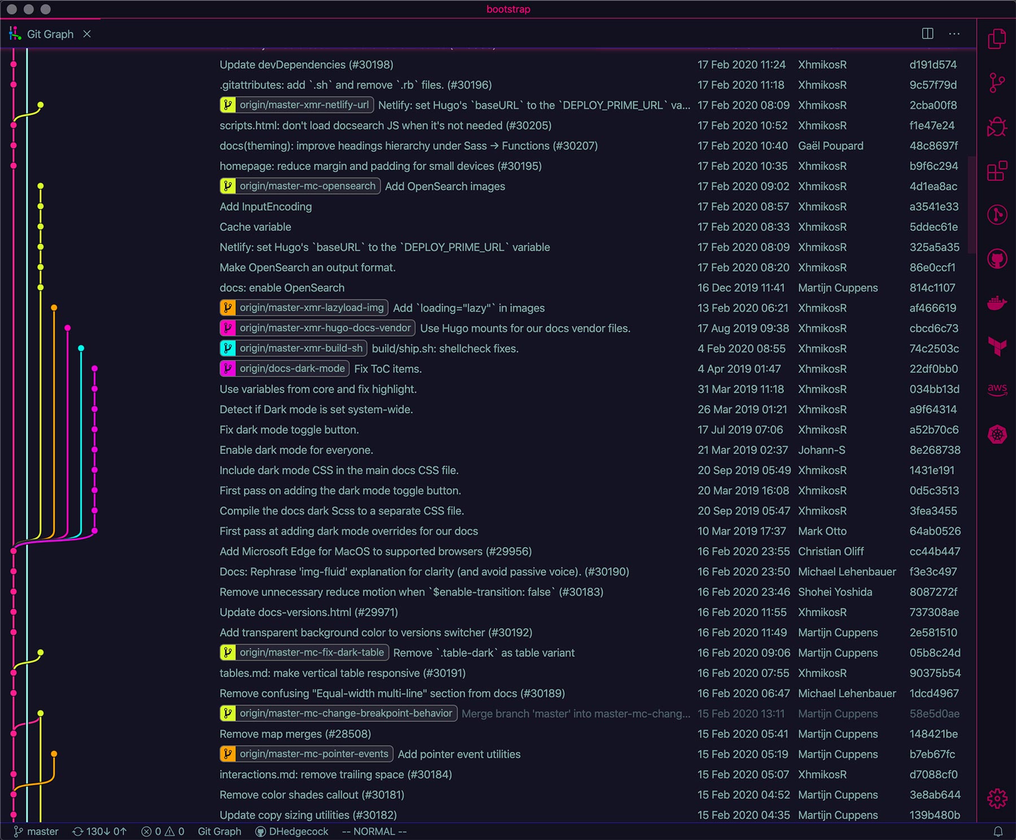Click the origin/master-mc-pointer-events branch label
The height and width of the screenshot is (840, 1016).
(306, 754)
